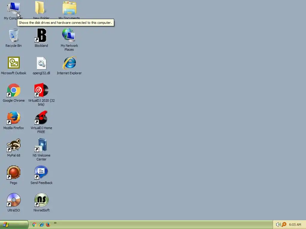Select the opengl32.dll file icon
The width and height of the screenshot is (306, 229).
tap(41, 63)
